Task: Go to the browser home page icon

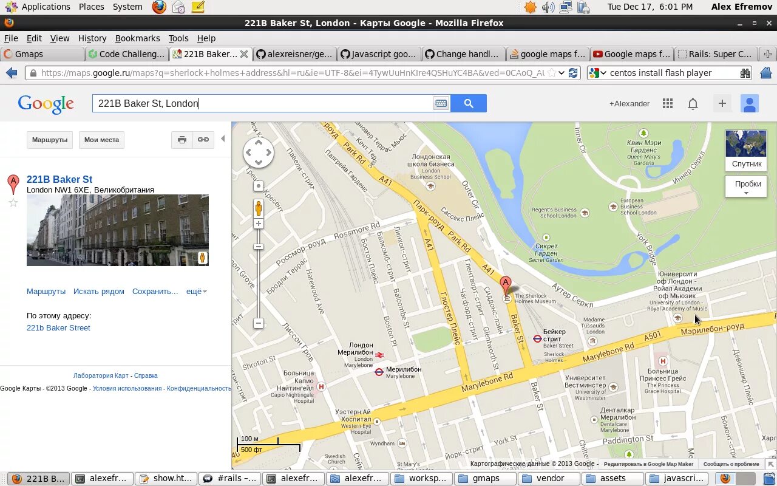Action: point(765,73)
